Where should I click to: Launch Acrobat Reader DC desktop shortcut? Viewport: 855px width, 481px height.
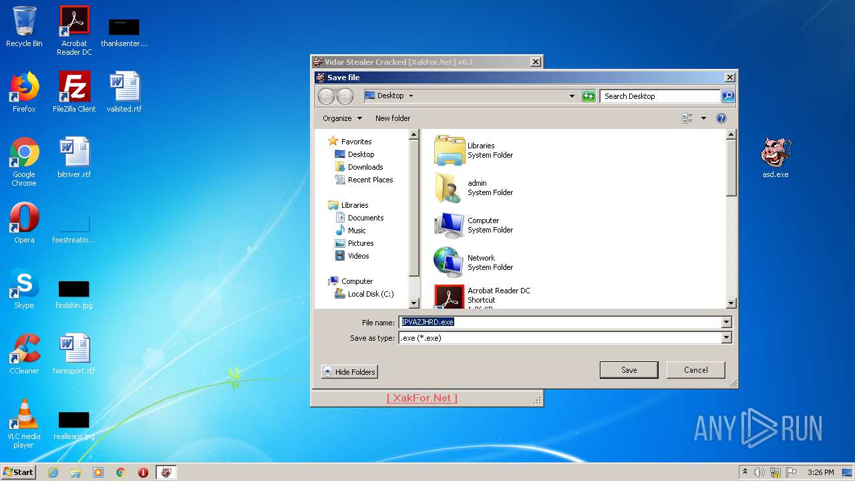74,31
